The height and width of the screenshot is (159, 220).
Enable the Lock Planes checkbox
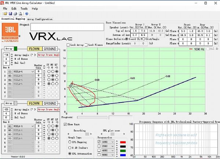[x=86, y=45]
